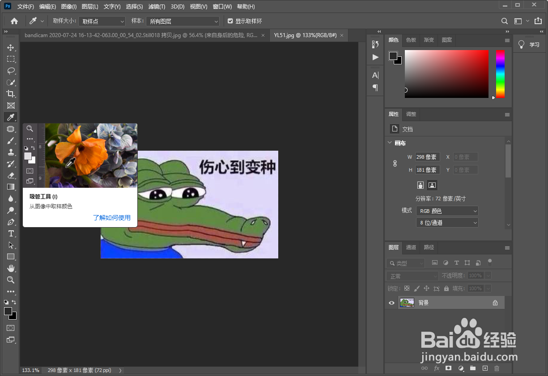Open the RGB 颜色 mode dropdown
This screenshot has height=376, width=548.
click(447, 211)
